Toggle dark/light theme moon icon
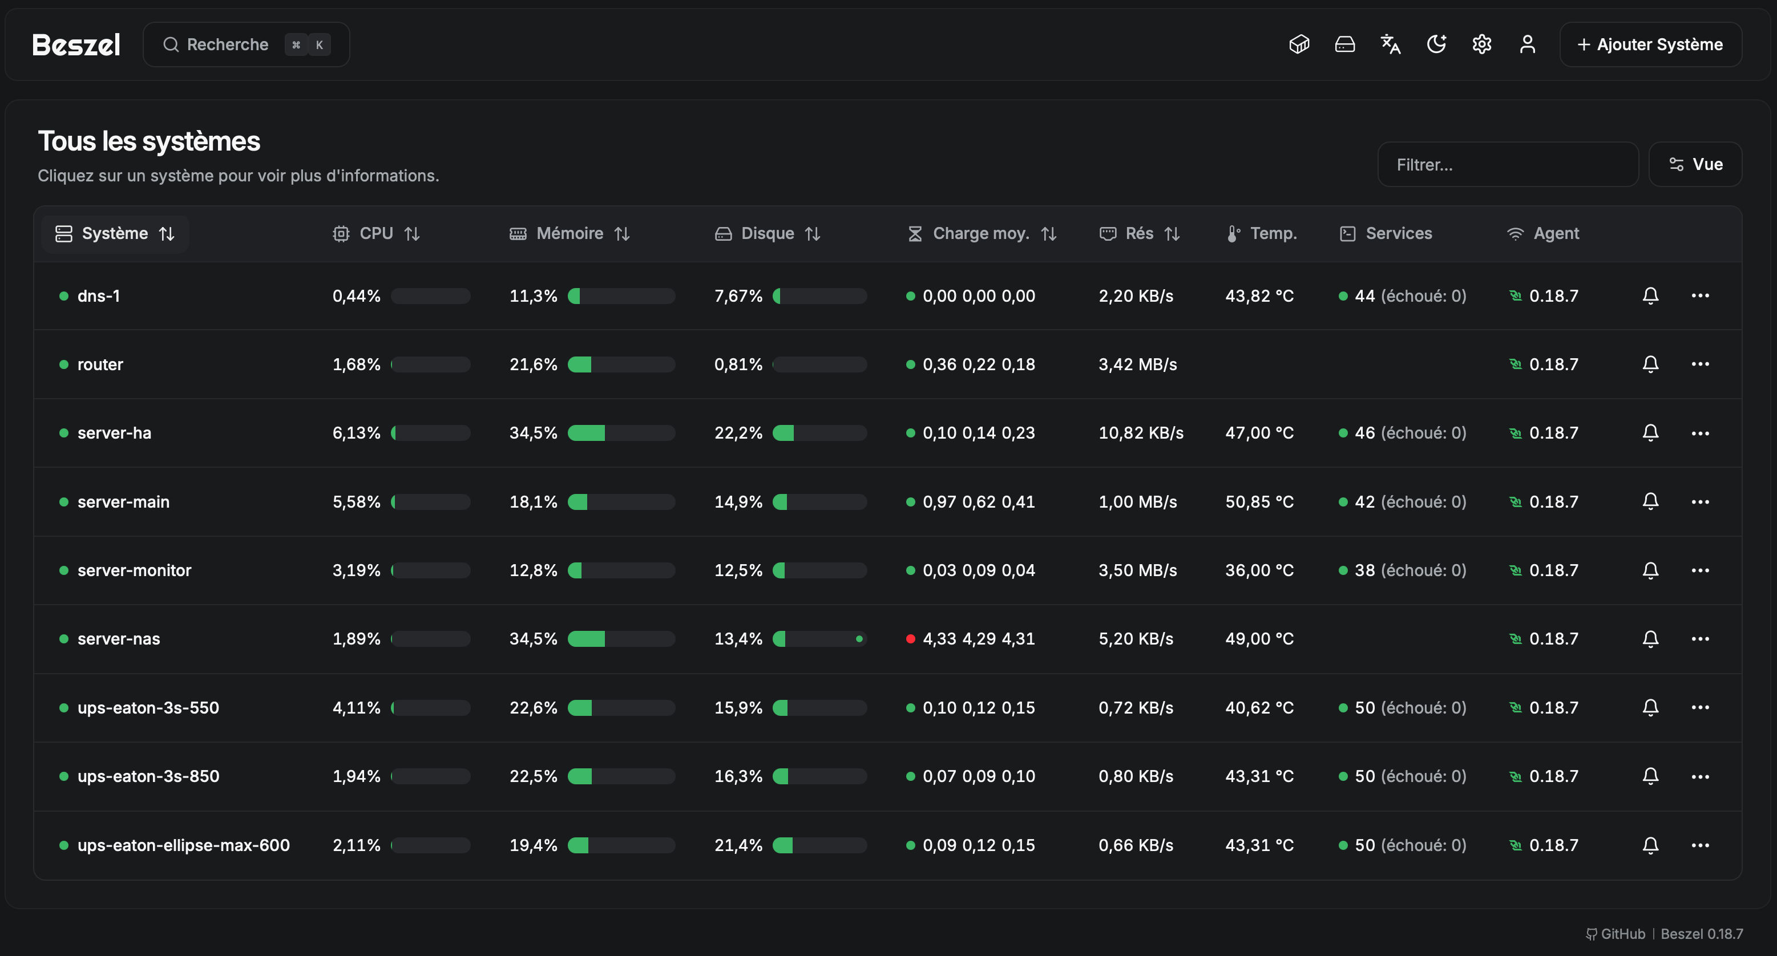Screen dimensions: 1777x956 1436,44
